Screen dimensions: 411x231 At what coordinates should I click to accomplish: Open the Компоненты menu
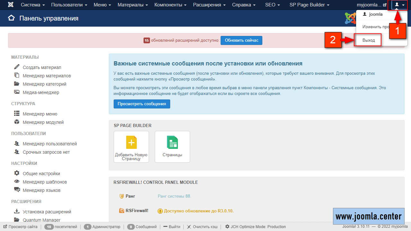pyautogui.click(x=171, y=5)
